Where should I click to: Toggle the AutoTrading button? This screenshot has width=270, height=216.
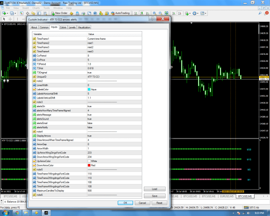click(120, 13)
